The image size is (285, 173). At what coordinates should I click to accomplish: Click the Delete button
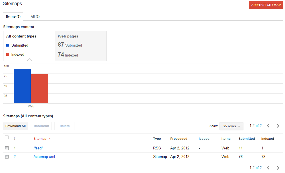click(65, 126)
